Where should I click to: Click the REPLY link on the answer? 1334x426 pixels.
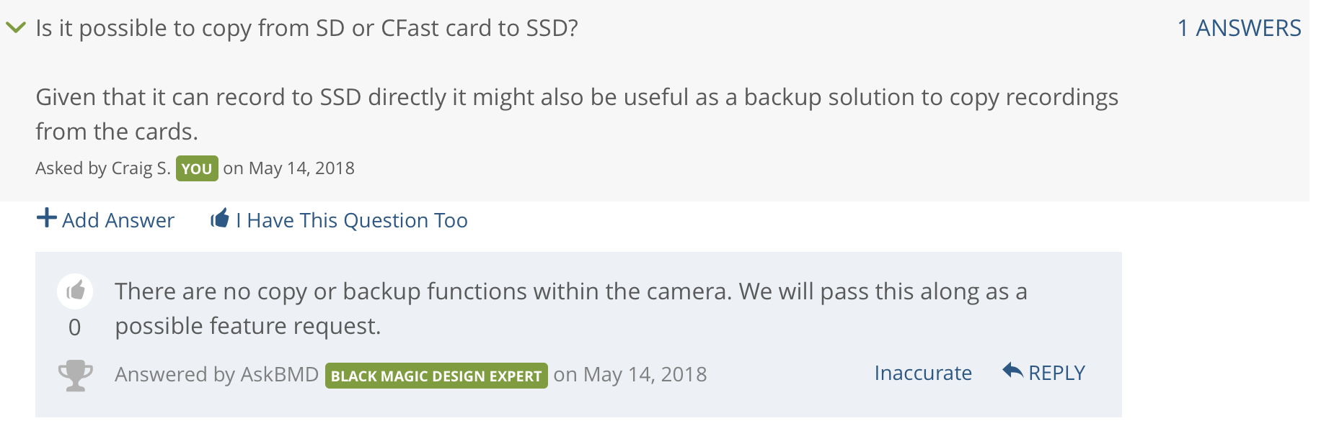click(1056, 373)
